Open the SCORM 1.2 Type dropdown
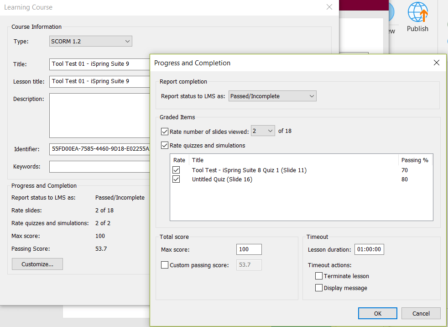This screenshot has height=327, width=448. coord(91,41)
